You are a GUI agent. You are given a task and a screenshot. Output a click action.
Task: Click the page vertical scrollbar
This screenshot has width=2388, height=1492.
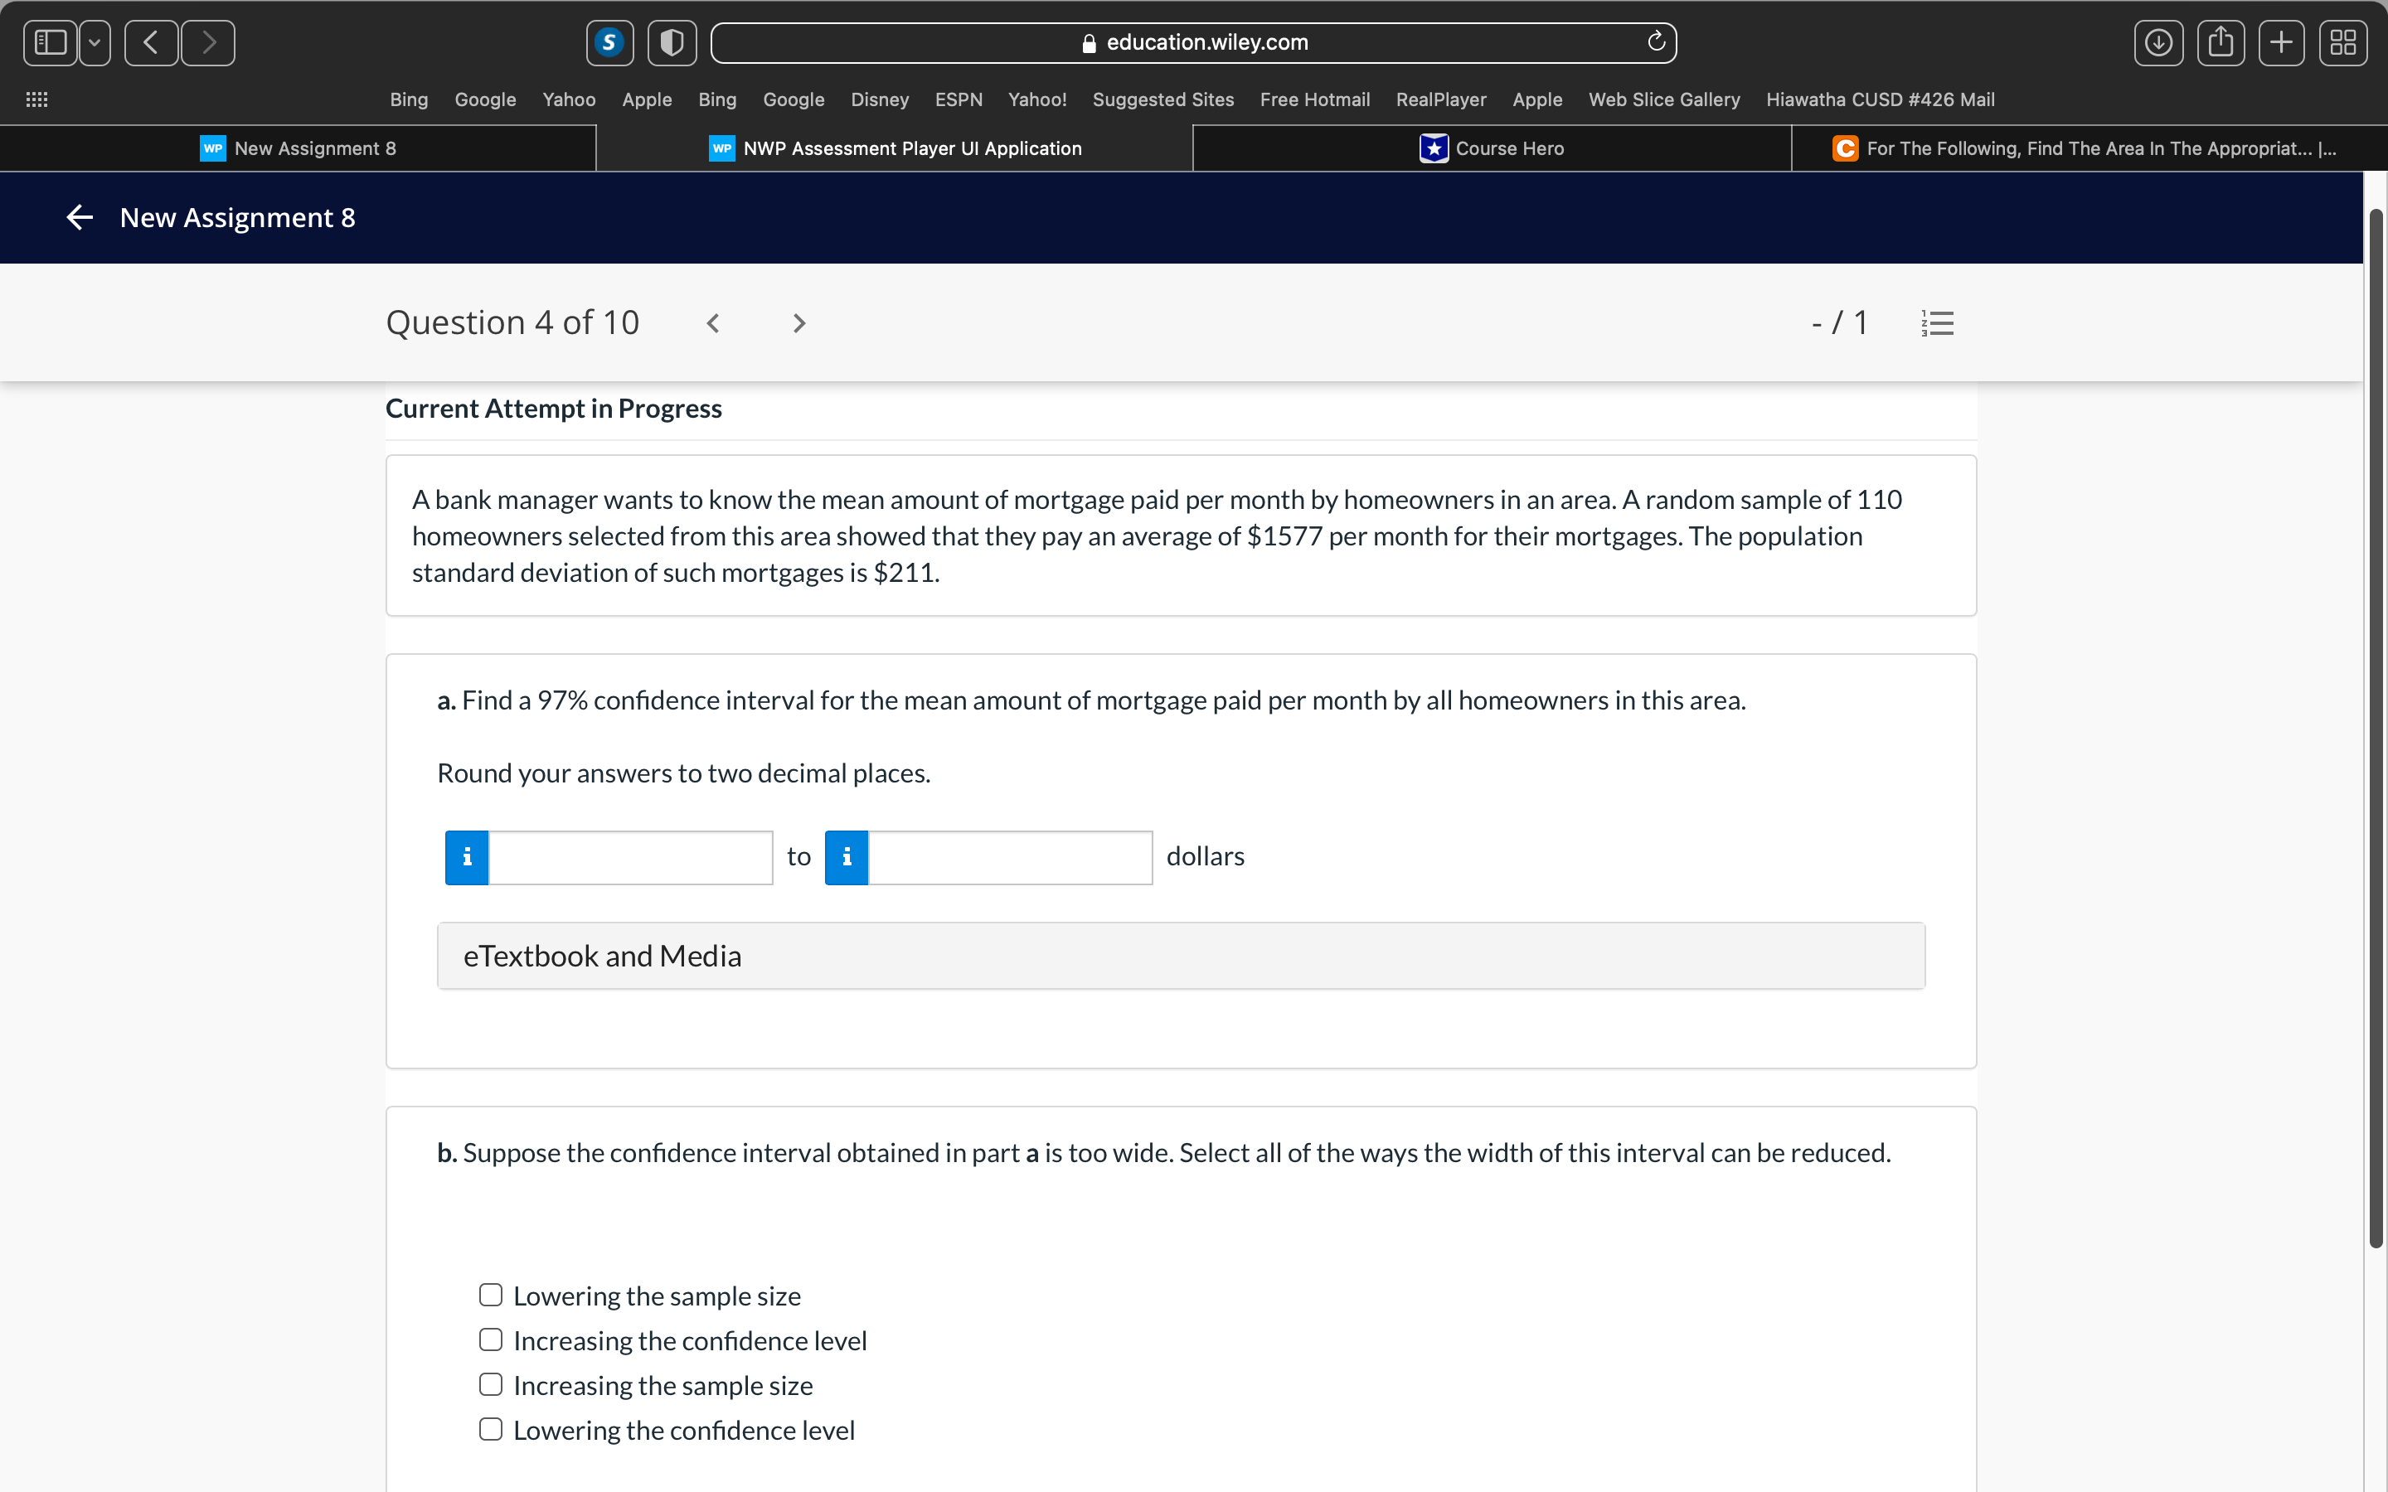click(2376, 730)
